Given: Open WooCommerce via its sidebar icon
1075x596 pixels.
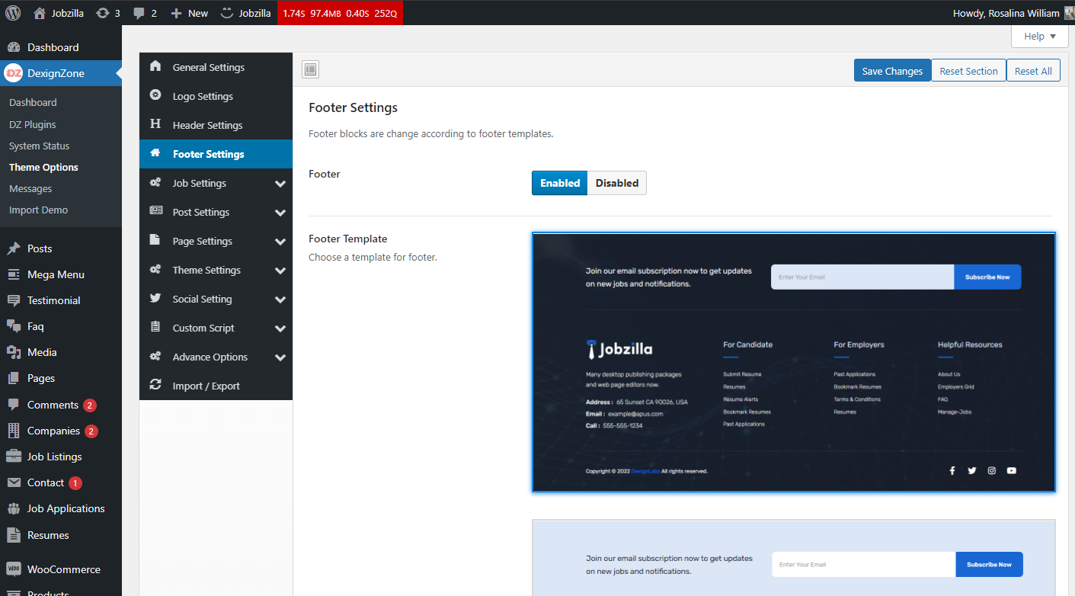Looking at the screenshot, I should tap(14, 569).
